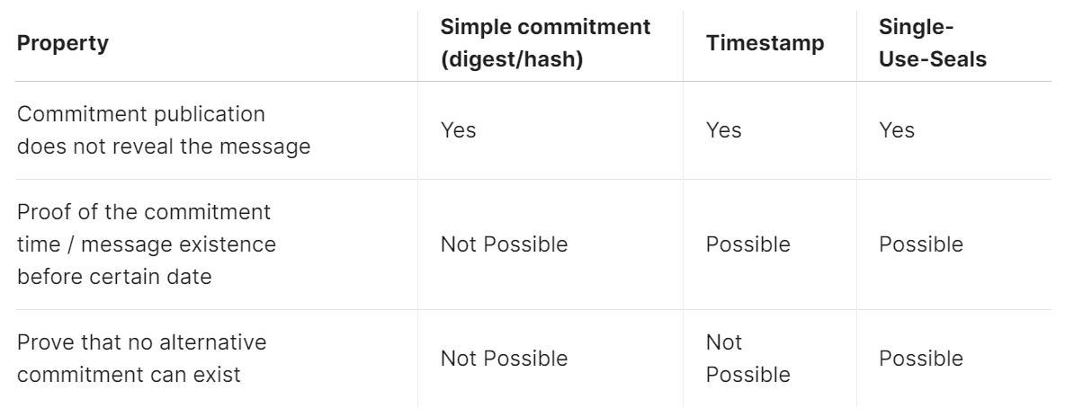Select the Single-Use-Seals column header
This screenshot has height=417, width=1065.
pos(932,44)
